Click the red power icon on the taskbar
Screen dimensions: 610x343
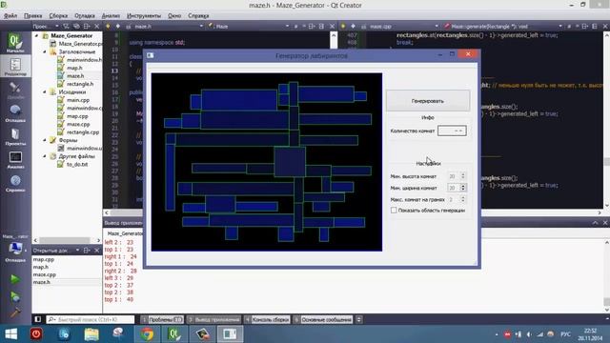click(x=36, y=334)
